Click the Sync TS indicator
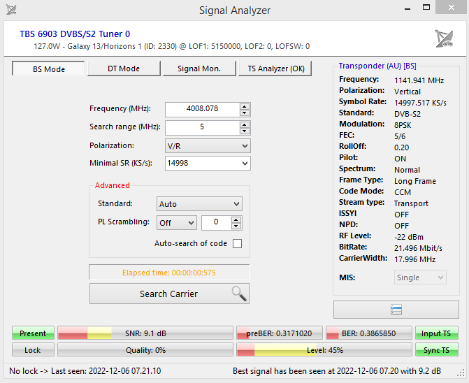 (437, 350)
